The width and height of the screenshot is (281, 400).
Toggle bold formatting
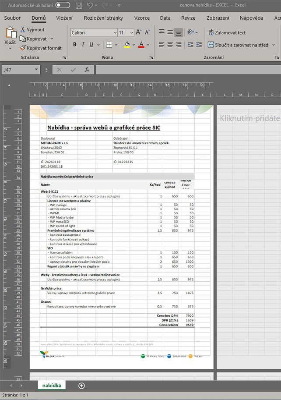75,45
